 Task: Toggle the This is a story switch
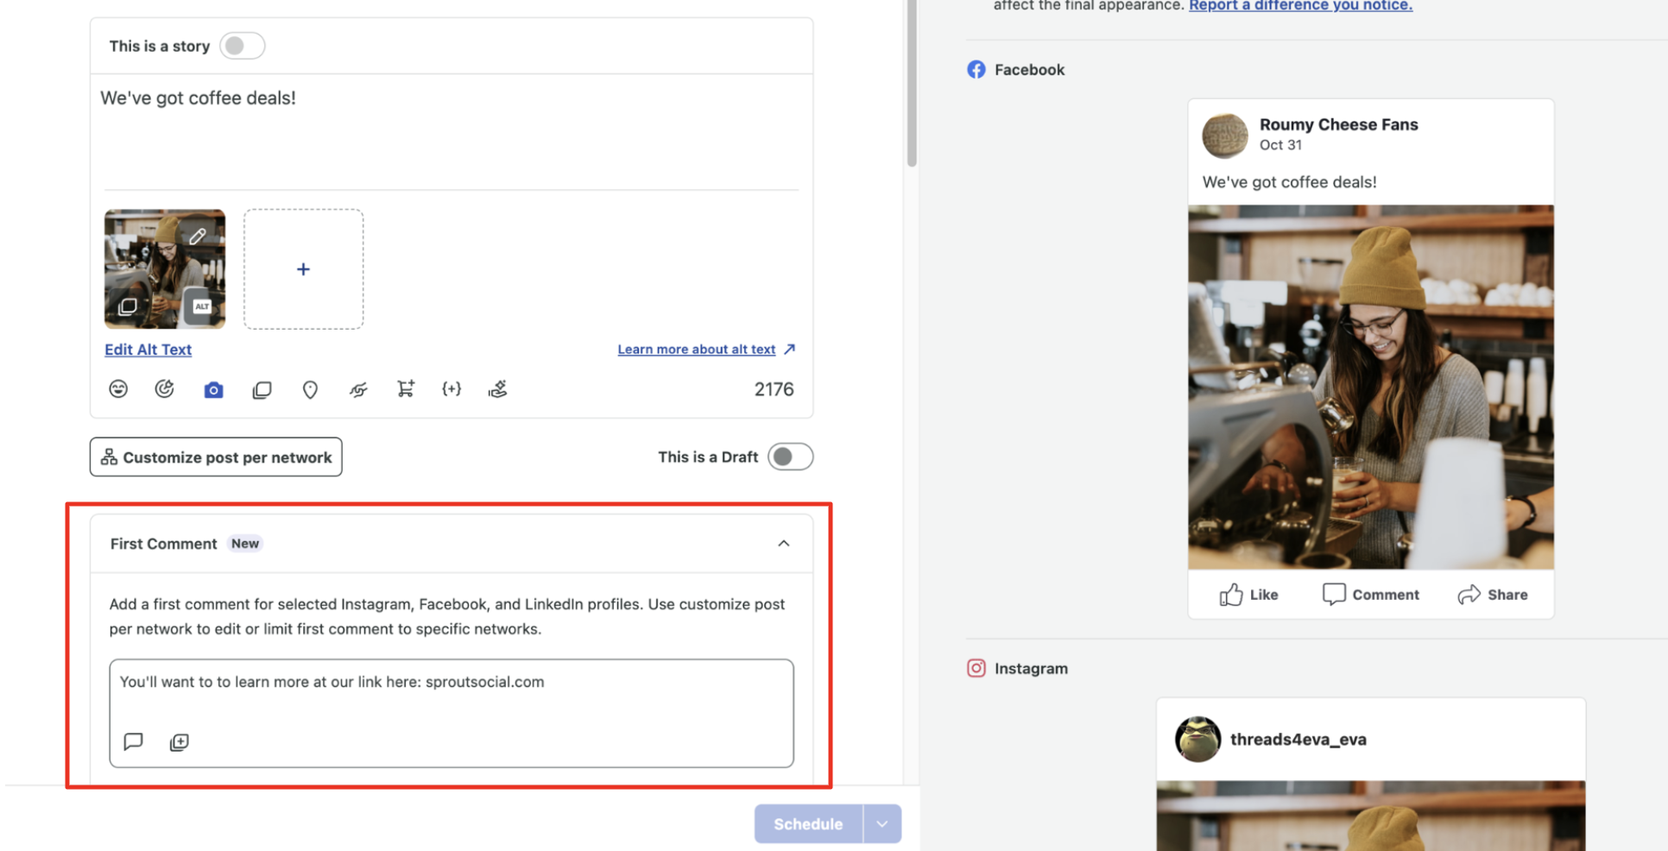(x=242, y=46)
